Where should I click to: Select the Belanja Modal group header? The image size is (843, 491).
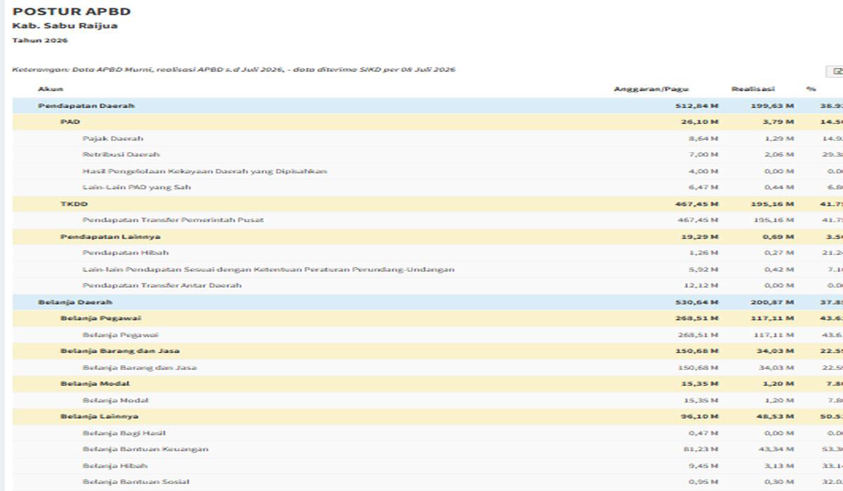coord(428,384)
